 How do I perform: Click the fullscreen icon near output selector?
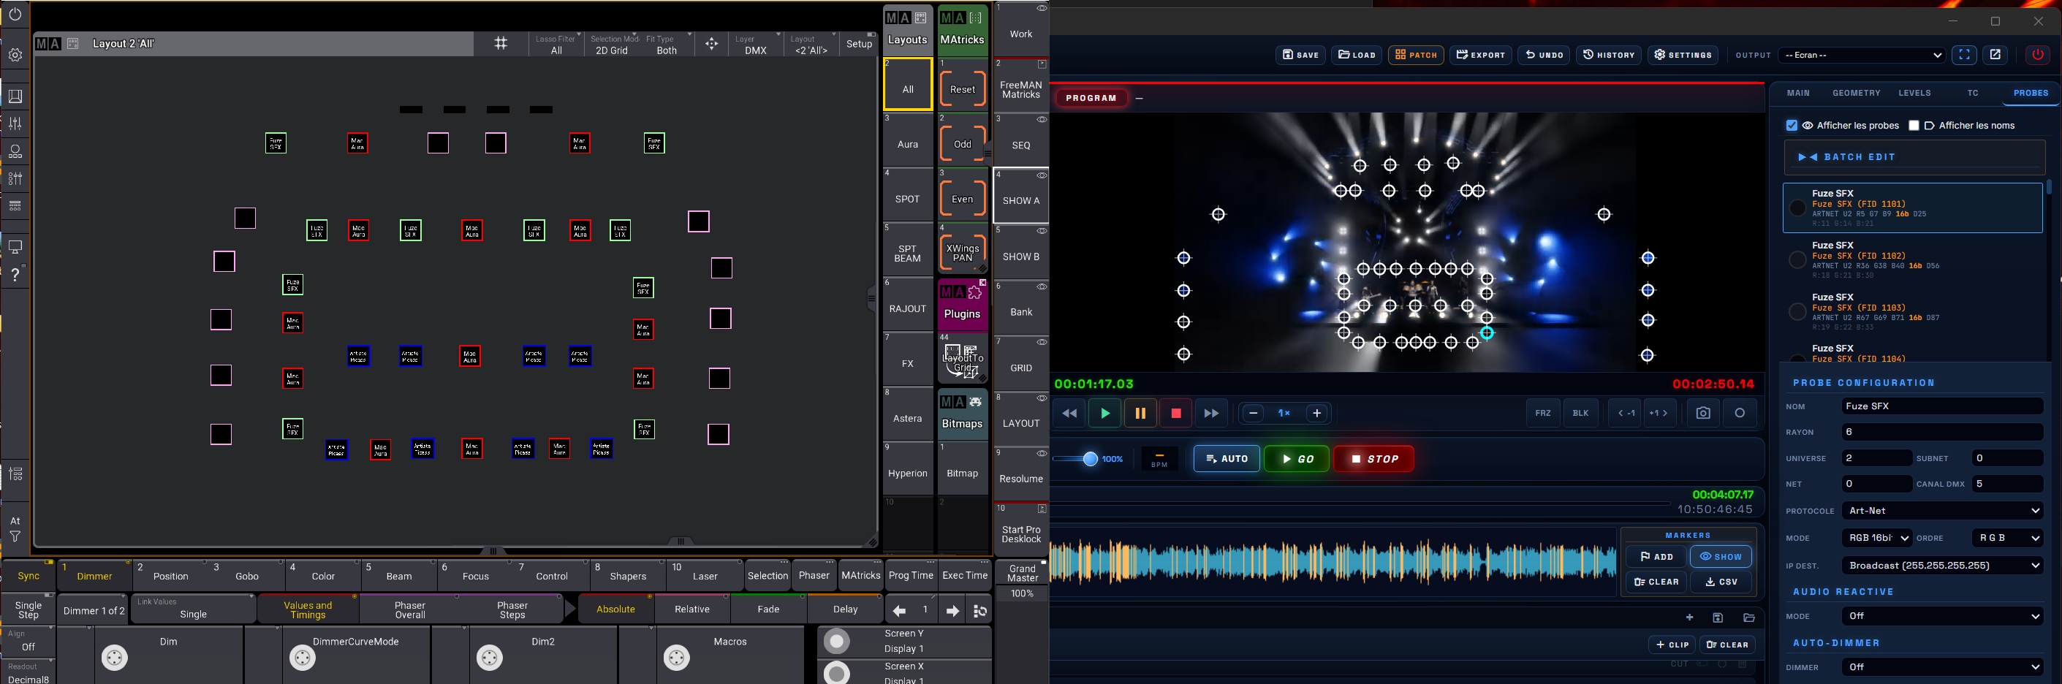coord(1964,56)
